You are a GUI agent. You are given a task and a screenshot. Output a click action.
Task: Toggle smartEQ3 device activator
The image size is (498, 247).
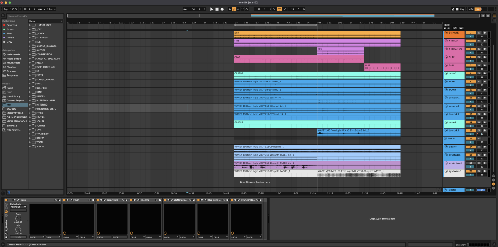click(98, 200)
